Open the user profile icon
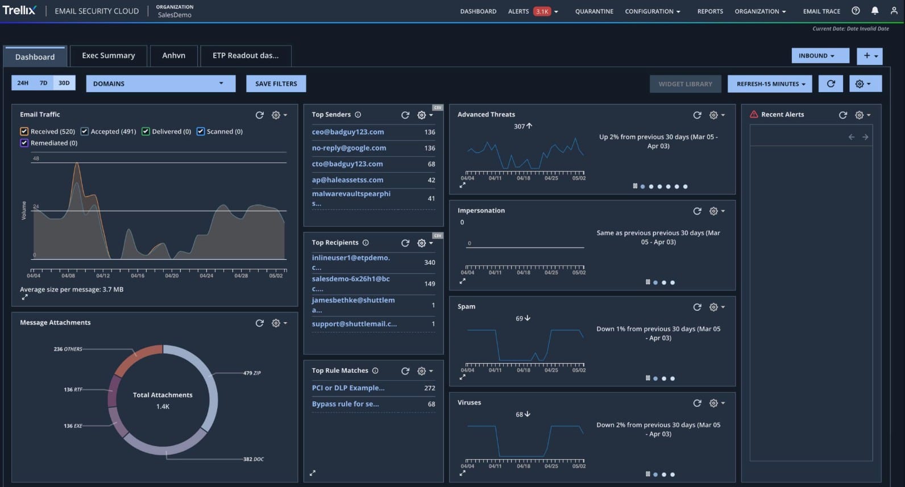 [x=894, y=11]
